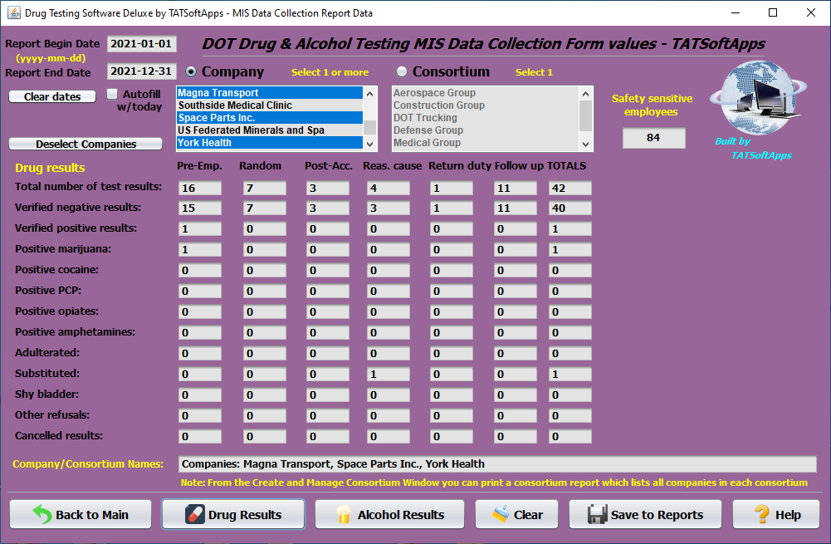Select Space Parts Inc. in company list

[x=270, y=118]
